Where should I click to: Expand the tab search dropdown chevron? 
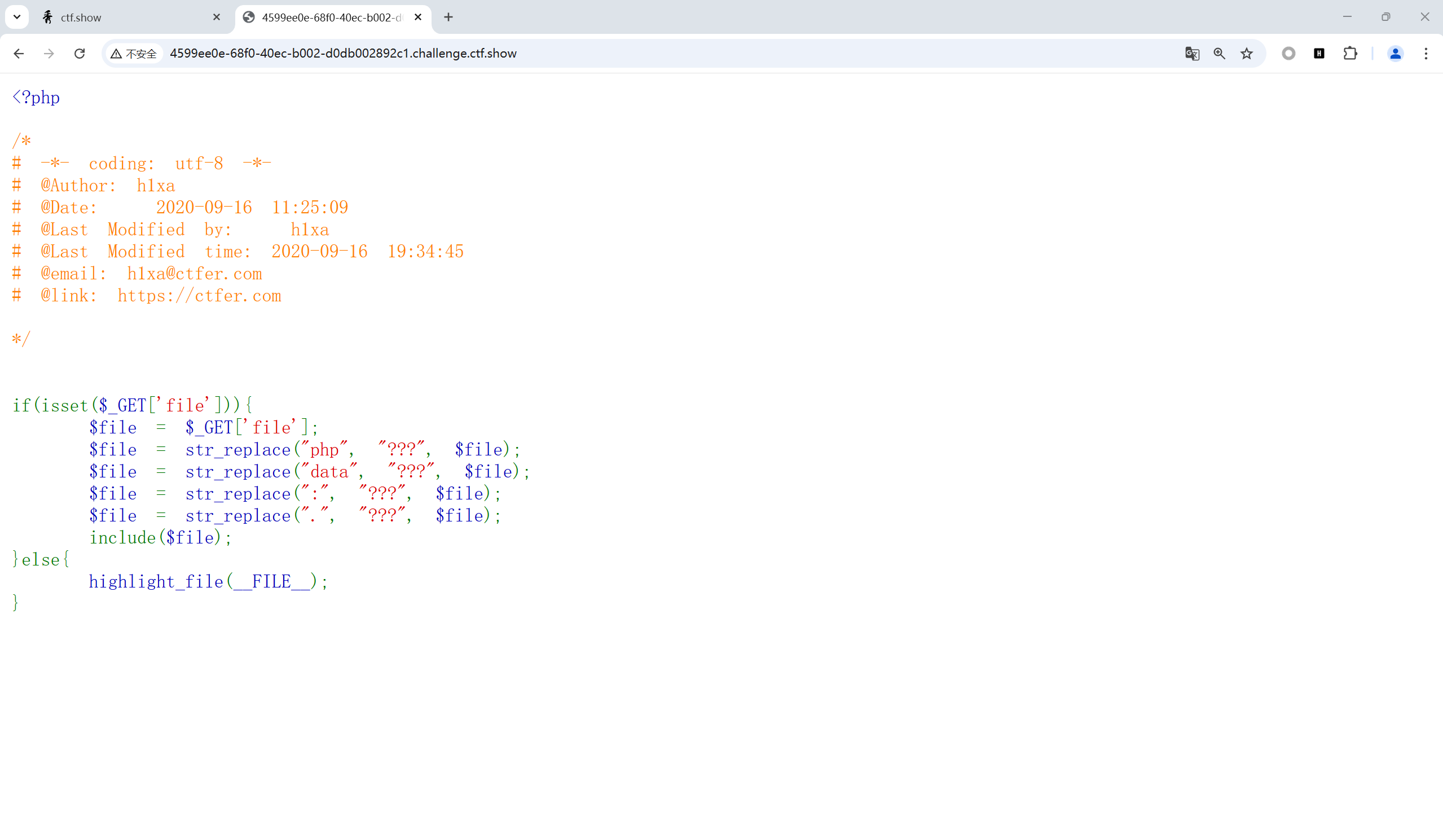click(17, 17)
